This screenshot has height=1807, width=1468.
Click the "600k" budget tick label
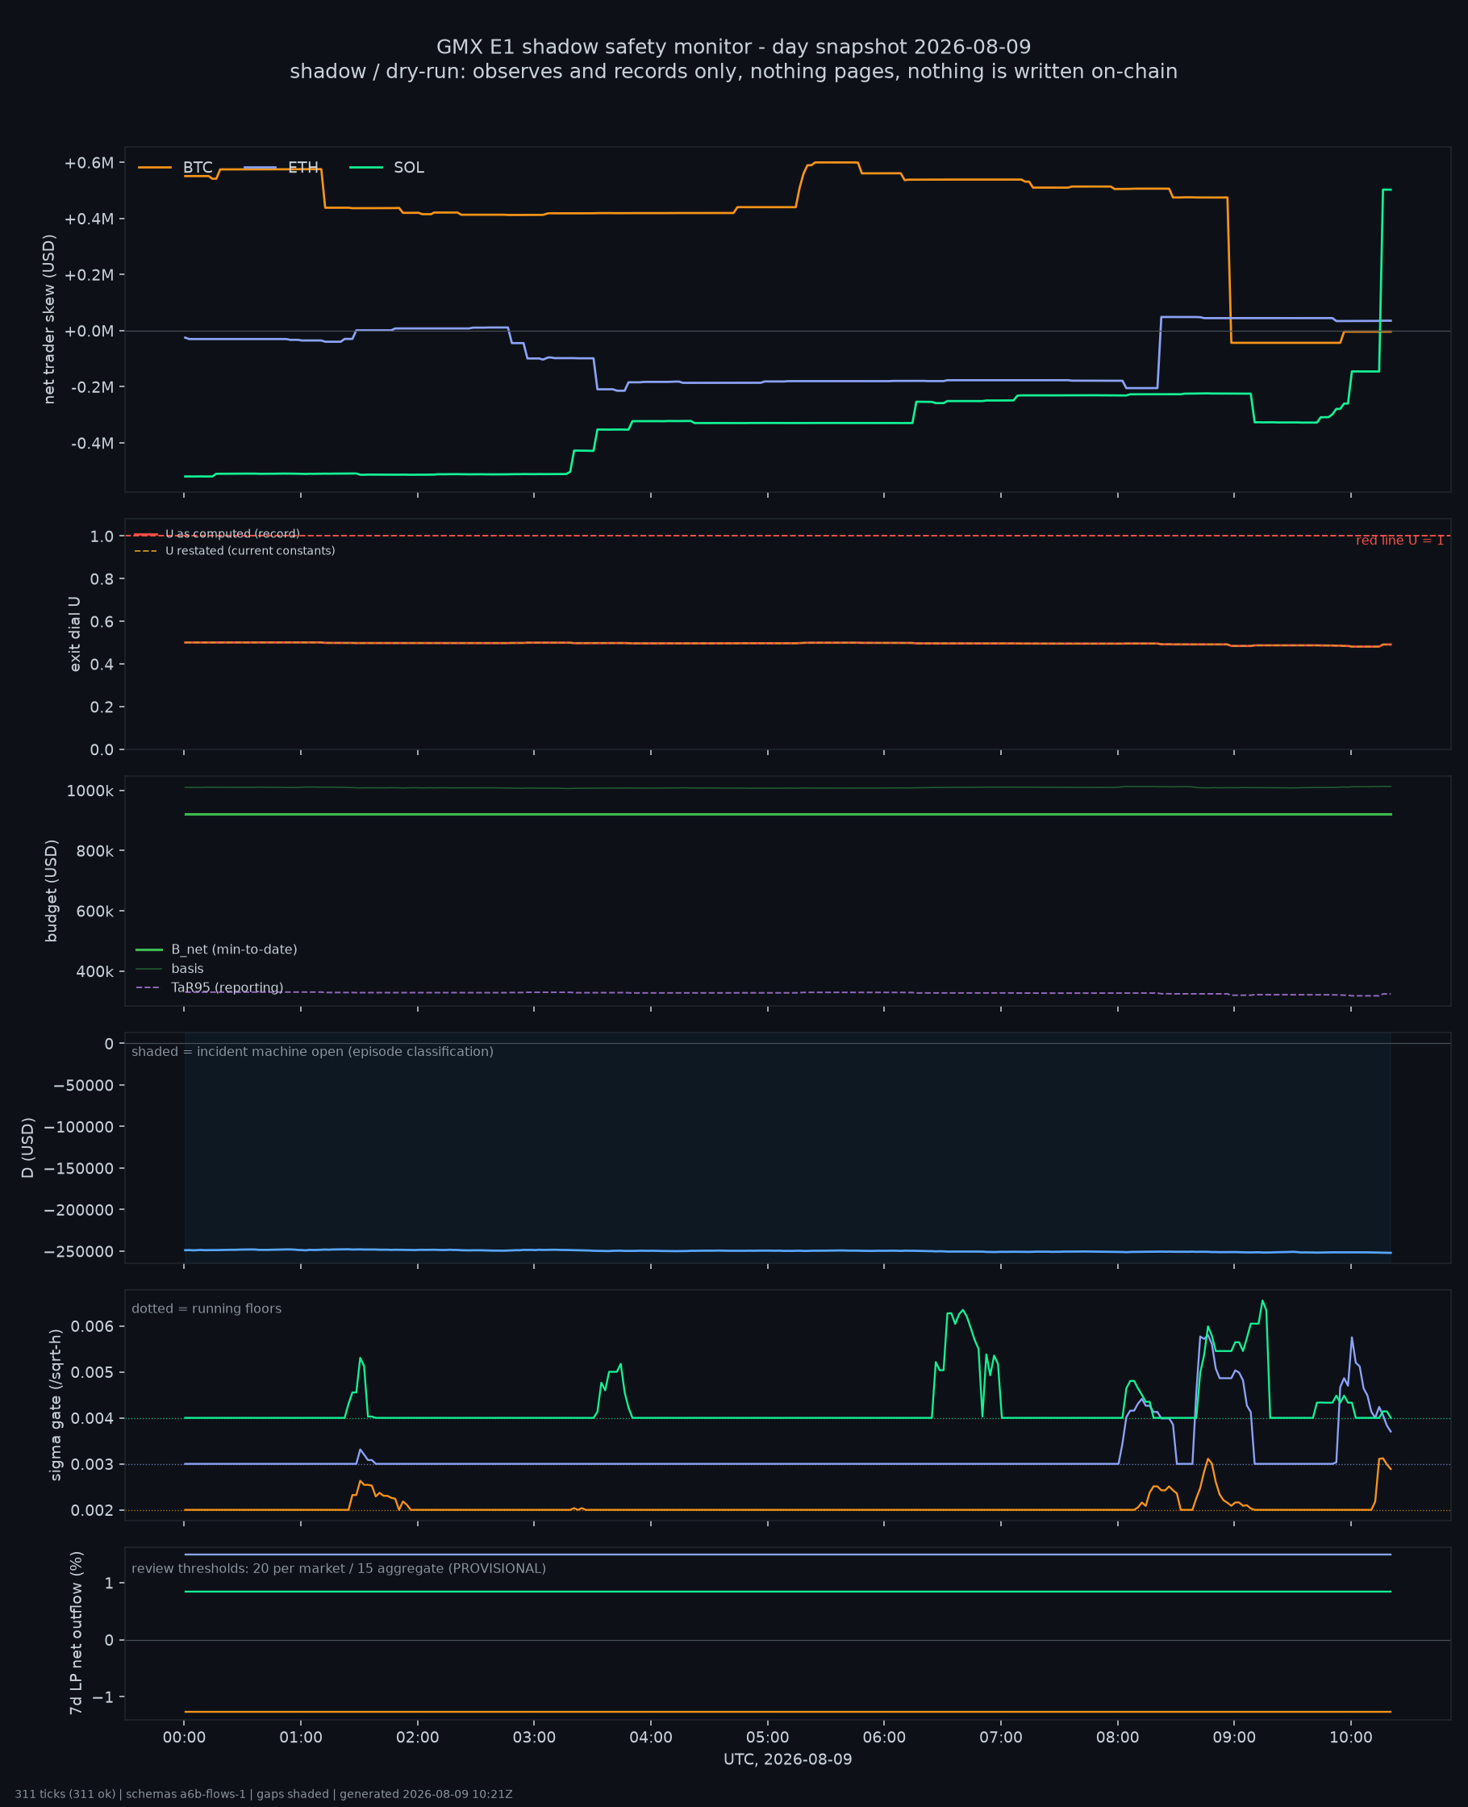94,912
